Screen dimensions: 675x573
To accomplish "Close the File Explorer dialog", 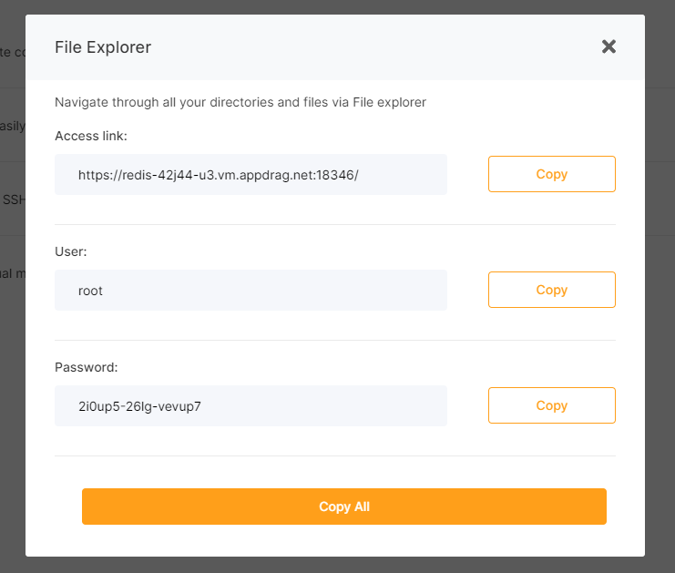I will [609, 46].
